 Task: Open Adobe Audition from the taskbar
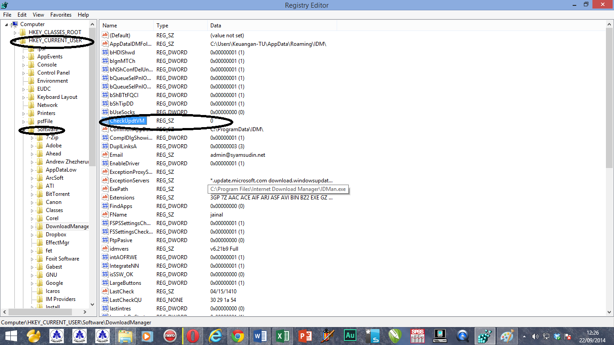pos(350,336)
